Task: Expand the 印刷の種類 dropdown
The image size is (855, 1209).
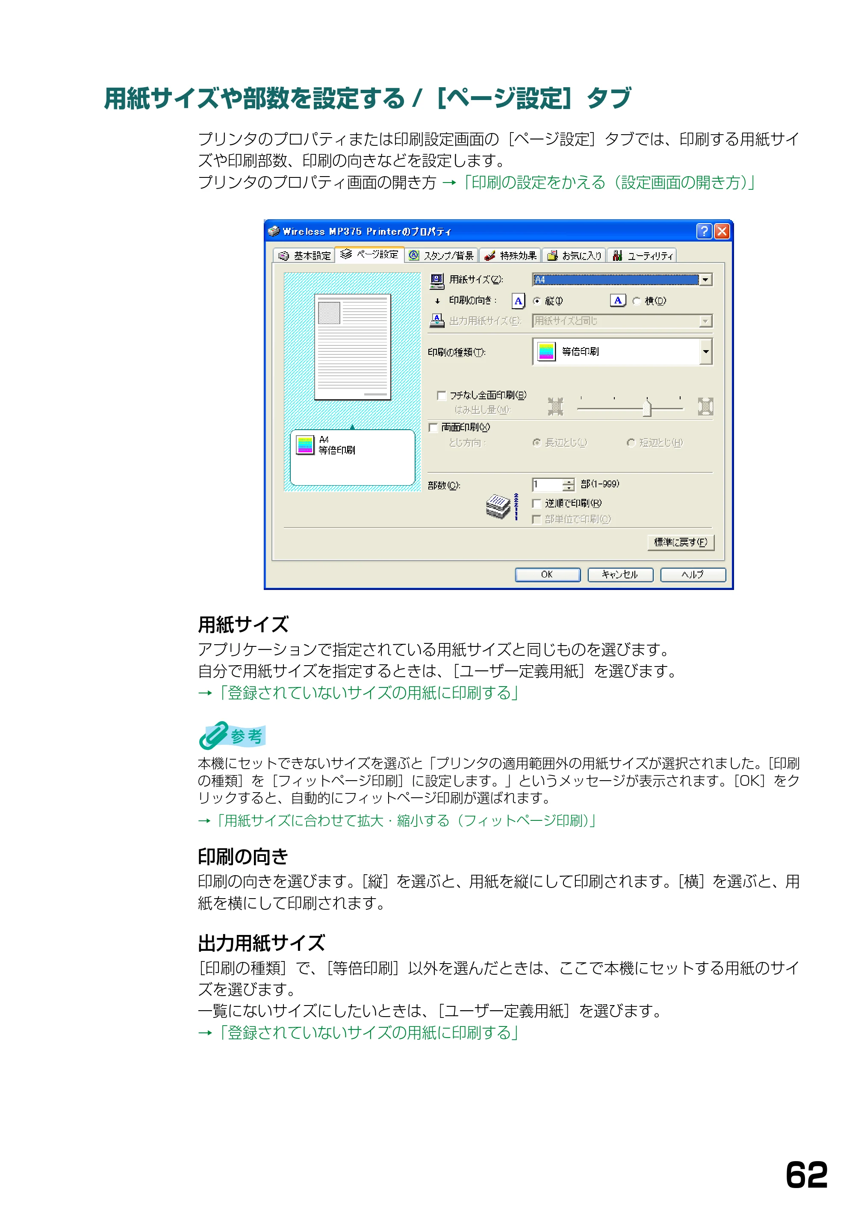Action: pos(622,352)
